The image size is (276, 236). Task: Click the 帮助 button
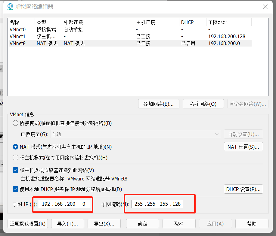(252, 224)
